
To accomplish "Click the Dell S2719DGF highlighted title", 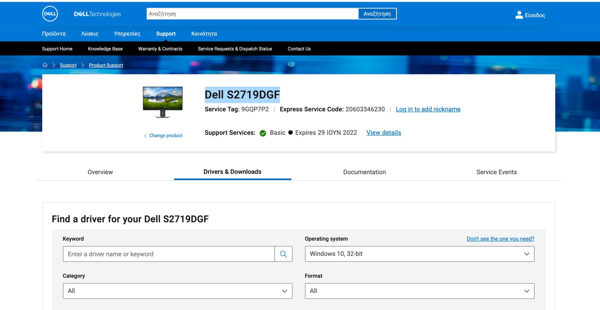I will (x=242, y=95).
